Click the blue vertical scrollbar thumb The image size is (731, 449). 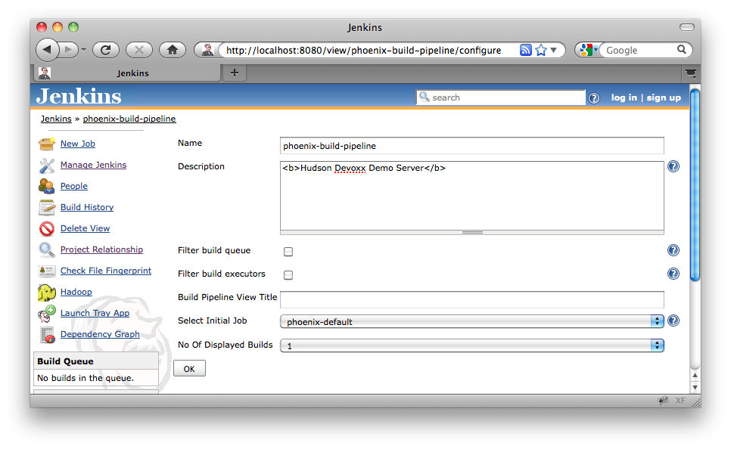click(695, 185)
